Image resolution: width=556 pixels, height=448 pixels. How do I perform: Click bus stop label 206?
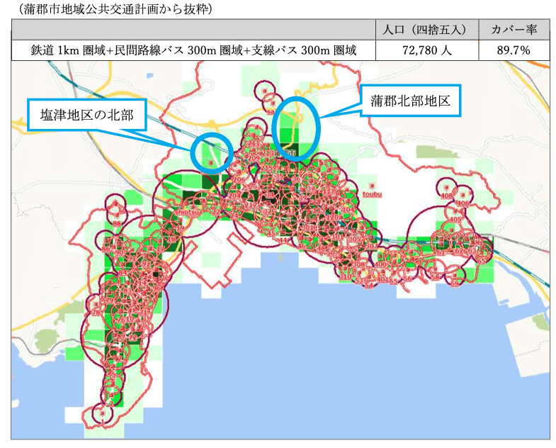tap(239, 179)
